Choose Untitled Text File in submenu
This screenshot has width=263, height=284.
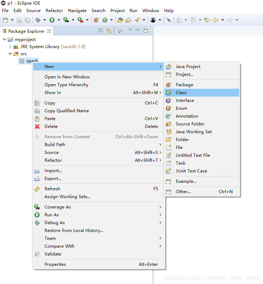202,155
